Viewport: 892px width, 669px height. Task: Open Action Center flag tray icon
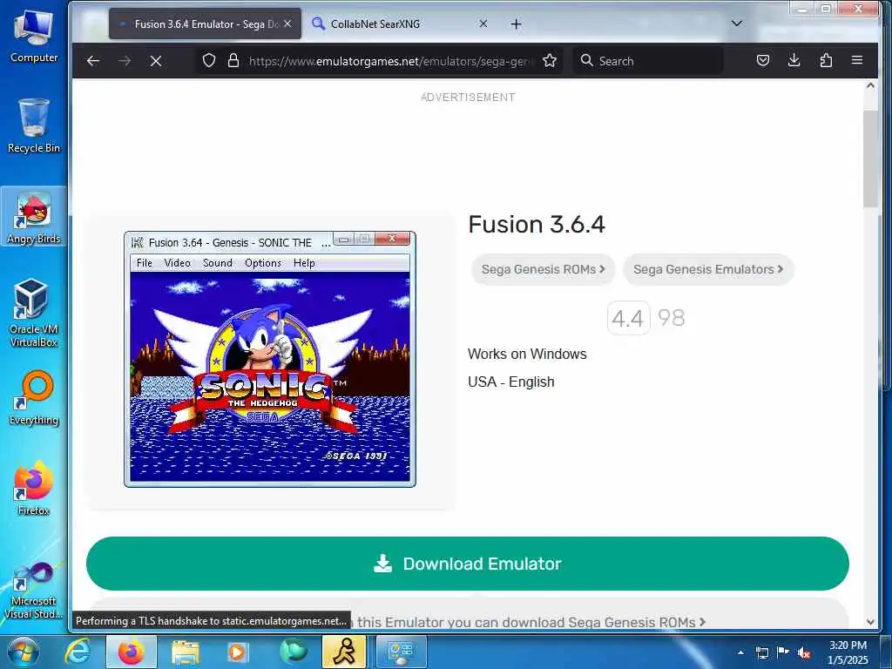tap(783, 652)
